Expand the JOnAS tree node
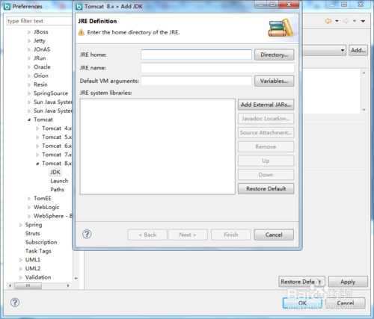374x319 pixels. [29, 49]
